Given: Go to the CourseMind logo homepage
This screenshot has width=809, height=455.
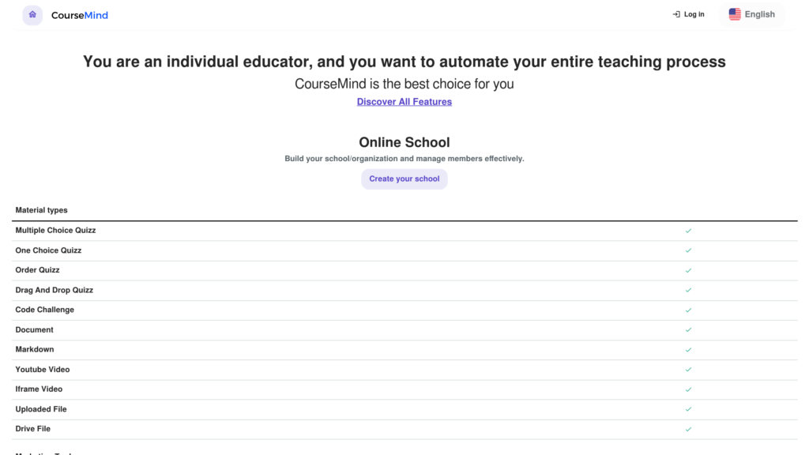Looking at the screenshot, I should click(x=80, y=15).
